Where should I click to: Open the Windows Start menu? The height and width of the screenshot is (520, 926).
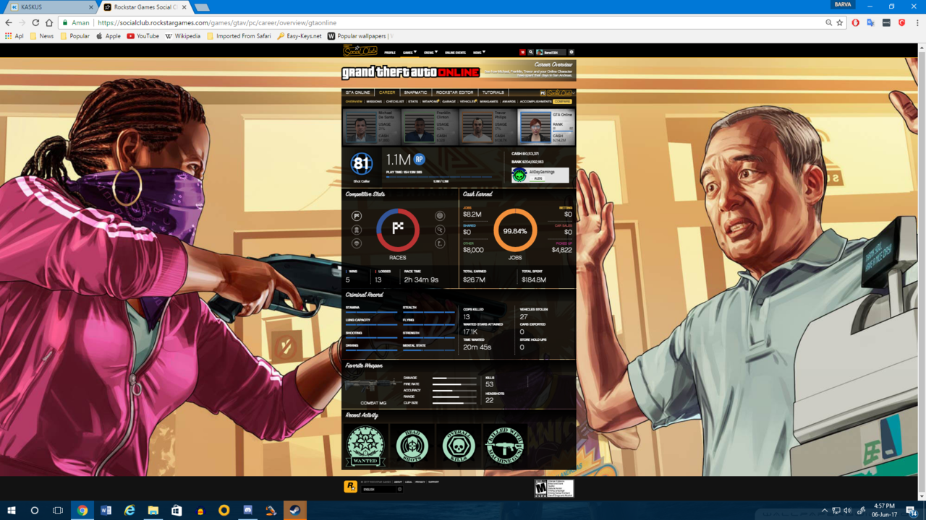tap(12, 510)
